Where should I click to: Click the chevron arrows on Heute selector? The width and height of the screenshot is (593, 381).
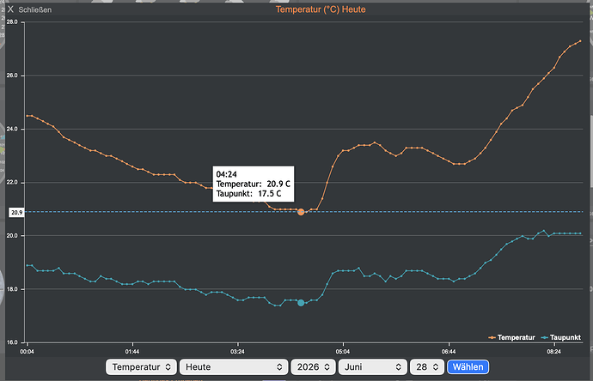tap(279, 366)
